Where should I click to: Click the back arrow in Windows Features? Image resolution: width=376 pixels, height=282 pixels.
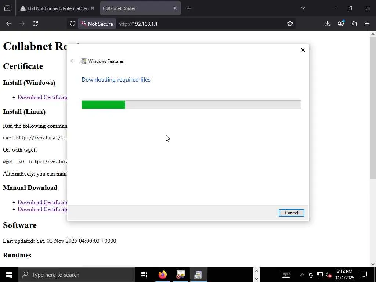pos(73,61)
